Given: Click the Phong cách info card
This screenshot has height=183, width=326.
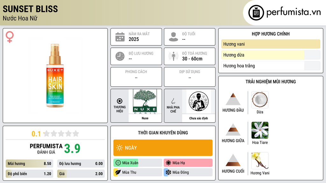Looking at the screenshot, I should coord(136,77).
